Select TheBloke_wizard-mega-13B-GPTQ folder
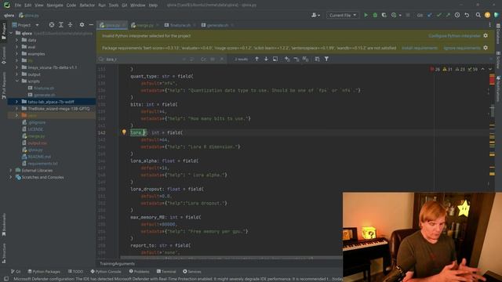The image size is (502, 282). coord(59,109)
